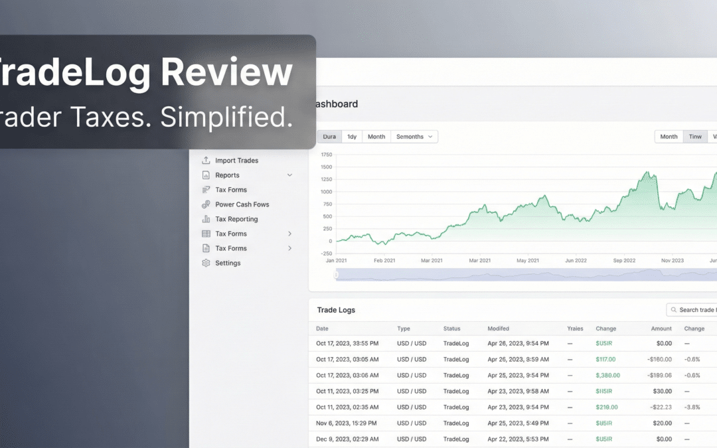This screenshot has height=448, width=717.
Task: Click the "$30.00" amount cell
Action: coord(662,392)
